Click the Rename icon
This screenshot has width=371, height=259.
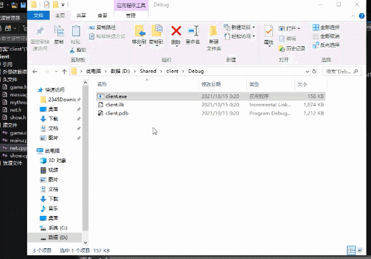pos(193,31)
